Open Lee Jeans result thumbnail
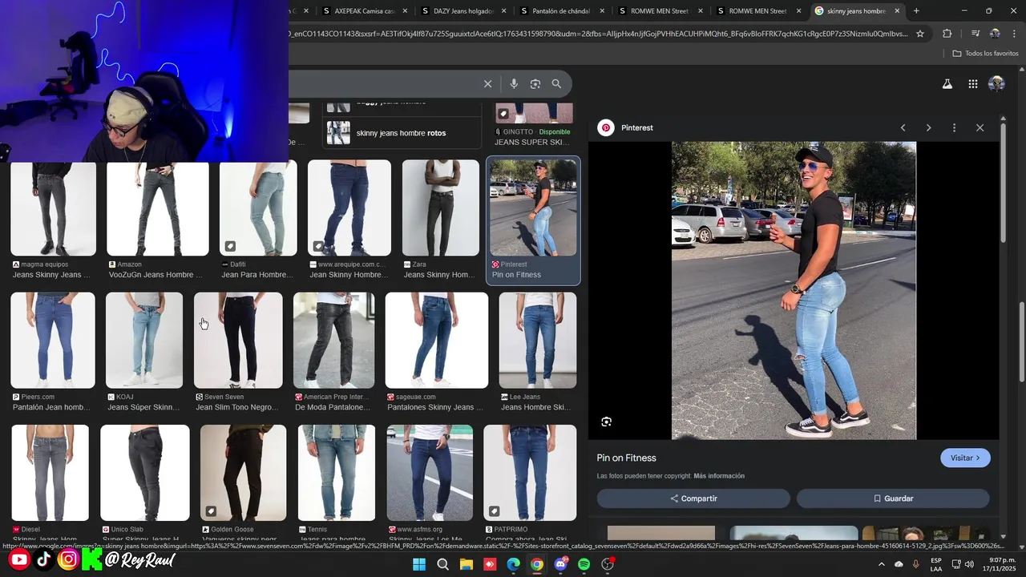 pos(537,341)
